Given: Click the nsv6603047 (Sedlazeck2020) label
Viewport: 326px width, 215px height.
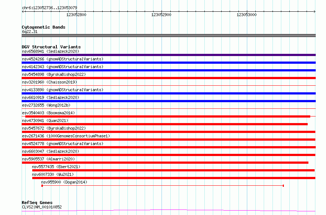Looking at the screenshot, I should 51,151.
